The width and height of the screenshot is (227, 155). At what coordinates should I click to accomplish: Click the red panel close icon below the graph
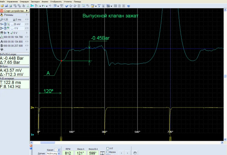coord(31,145)
